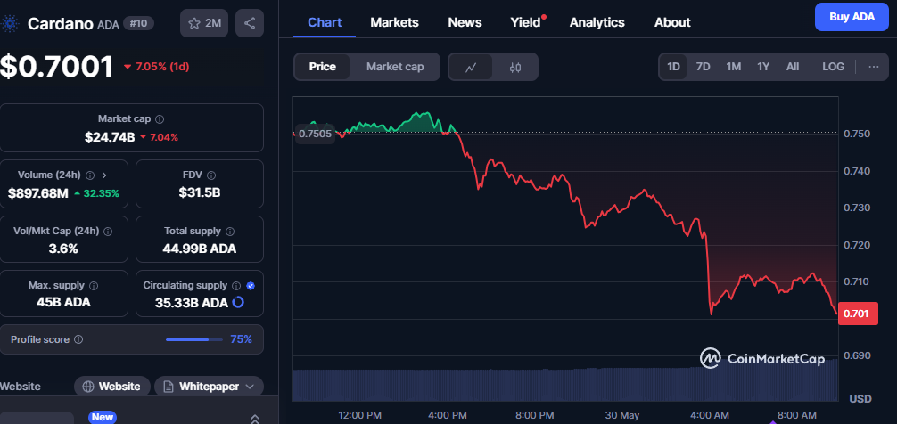Screen dimensions: 897x424
Task: Click the 3.6% Vol/Mkt Cap value
Action: (63, 249)
